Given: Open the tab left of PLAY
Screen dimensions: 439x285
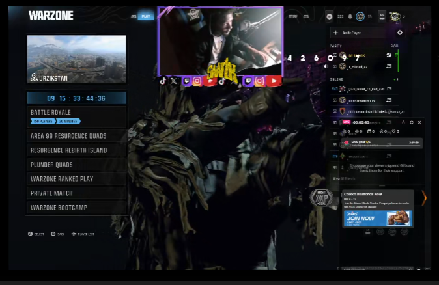Looking at the screenshot, I should pos(134,16).
